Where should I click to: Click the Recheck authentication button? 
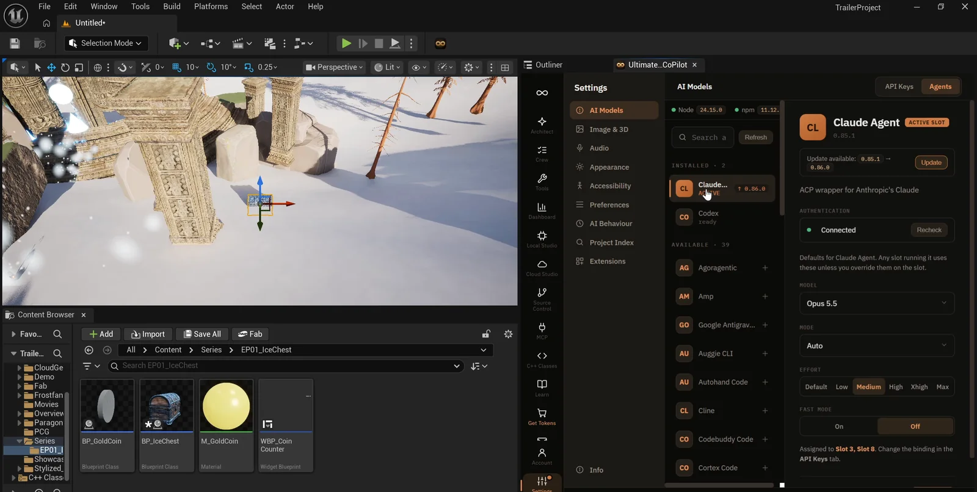tap(929, 230)
